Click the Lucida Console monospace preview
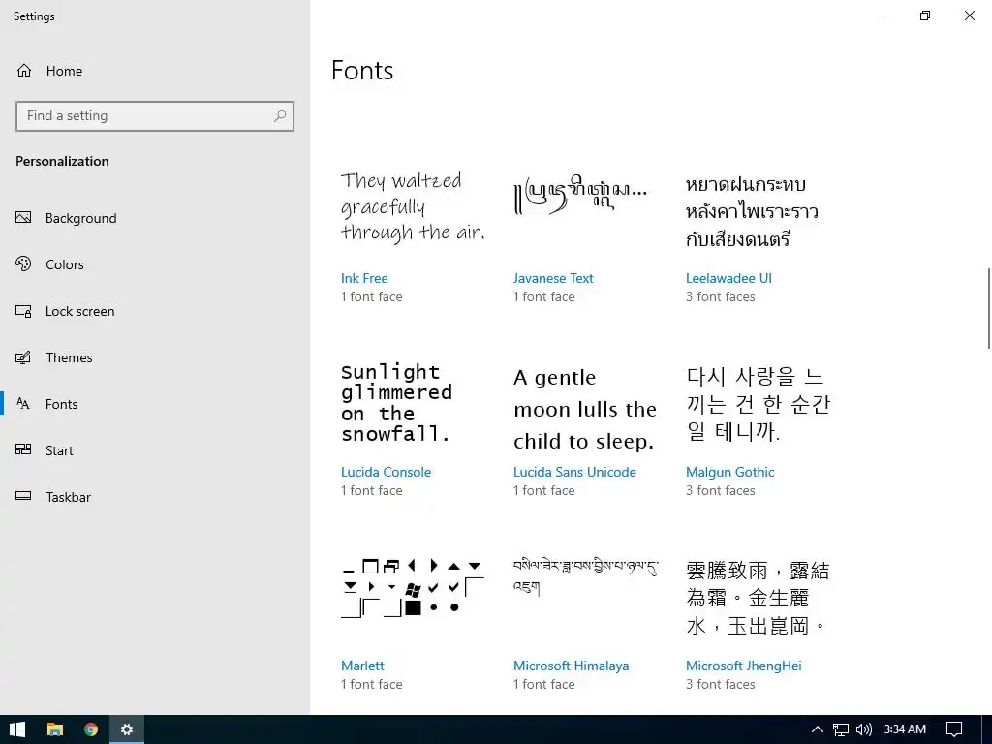Viewport: 992px width, 744px height. (x=396, y=402)
